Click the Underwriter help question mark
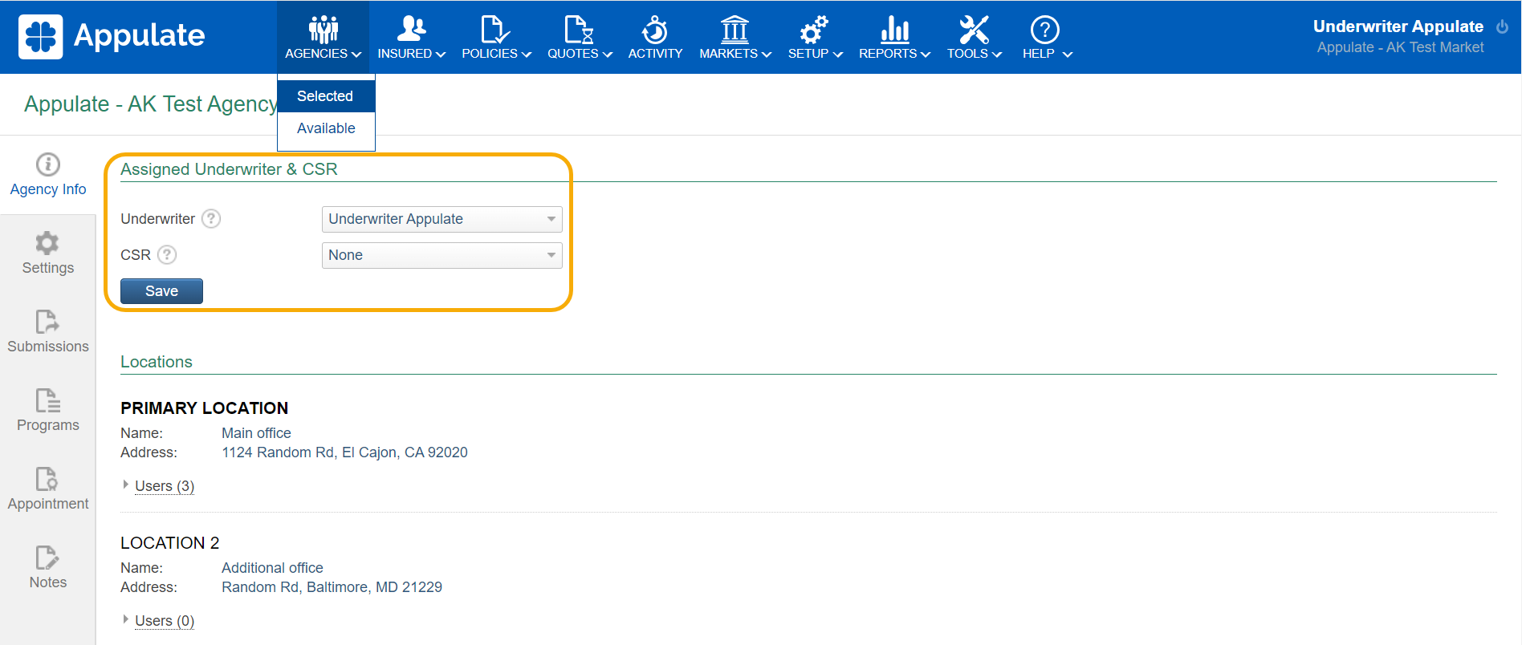The image size is (1522, 645). [x=211, y=219]
